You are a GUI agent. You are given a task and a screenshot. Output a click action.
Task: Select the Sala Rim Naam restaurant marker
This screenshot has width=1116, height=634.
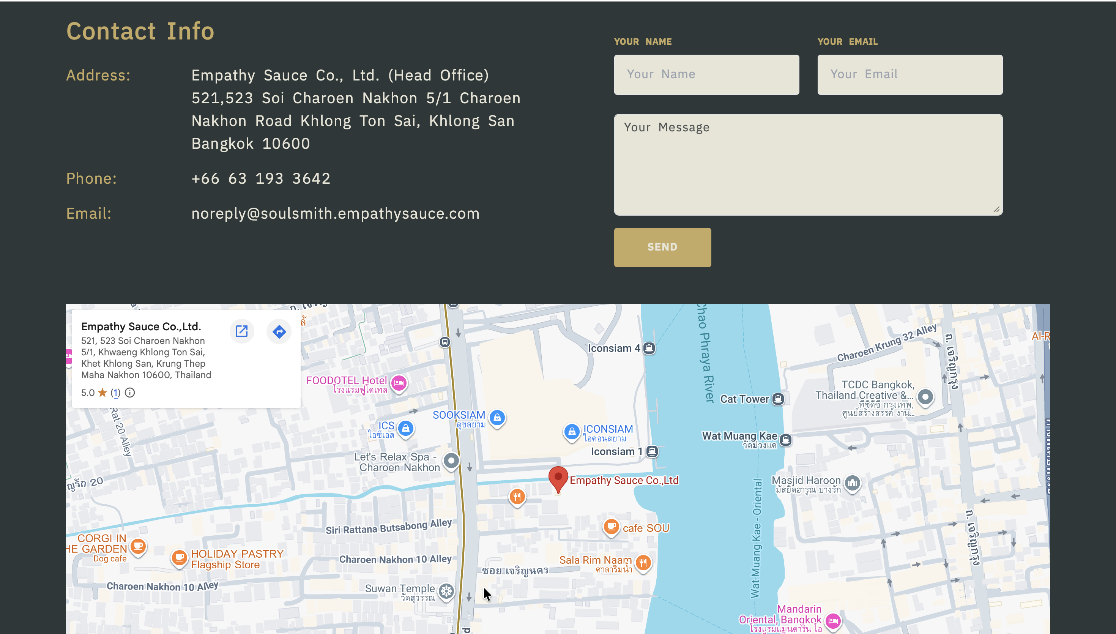[643, 563]
